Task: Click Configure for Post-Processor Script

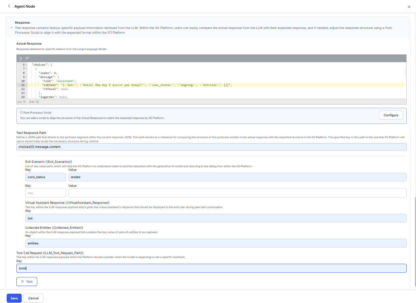Action: click(391, 115)
